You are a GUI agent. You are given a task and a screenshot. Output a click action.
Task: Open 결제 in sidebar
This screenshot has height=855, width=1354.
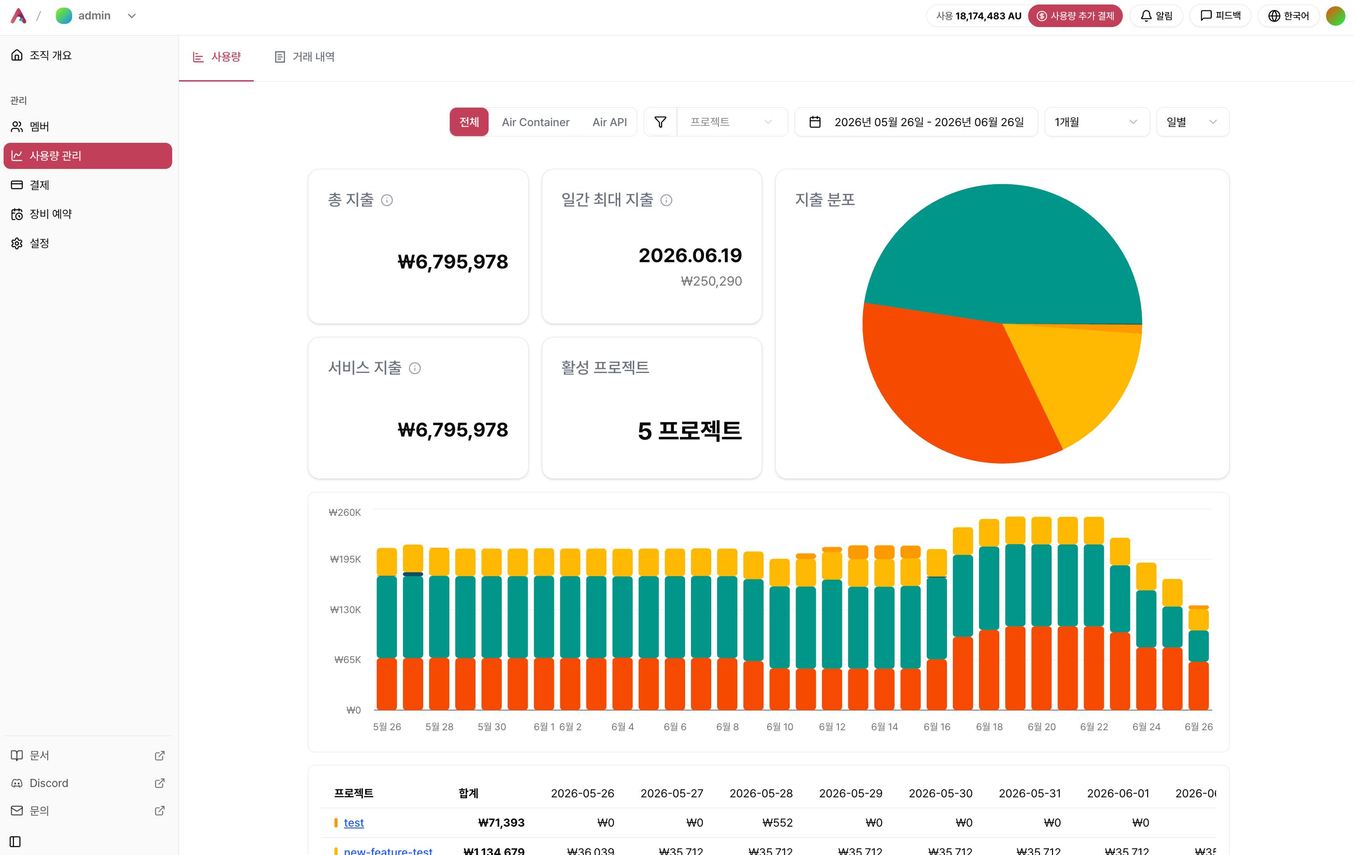88,185
